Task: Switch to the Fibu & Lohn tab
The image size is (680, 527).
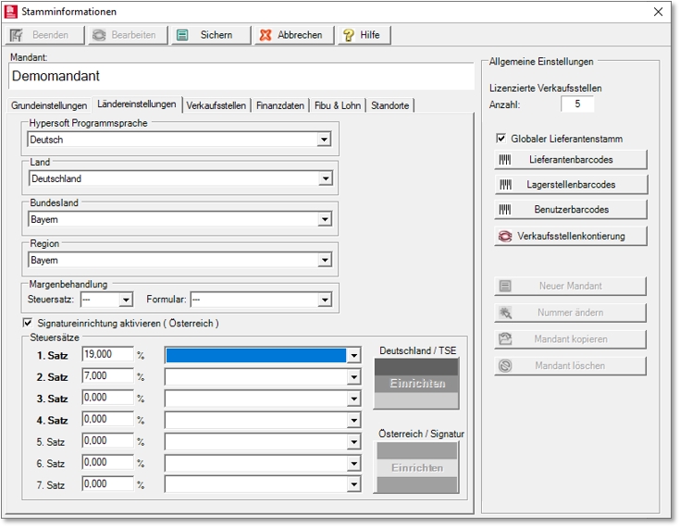Action: 338,105
